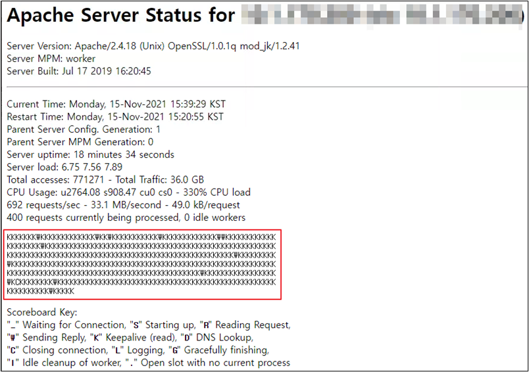Image resolution: width=529 pixels, height=372 pixels.
Task: Click the 'DNS Lookup' key entry
Action: (x=217, y=338)
